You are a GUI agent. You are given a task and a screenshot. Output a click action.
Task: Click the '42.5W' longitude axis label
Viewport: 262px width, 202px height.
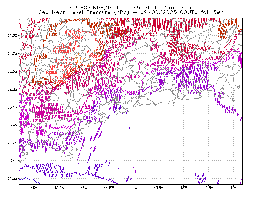click(209, 188)
